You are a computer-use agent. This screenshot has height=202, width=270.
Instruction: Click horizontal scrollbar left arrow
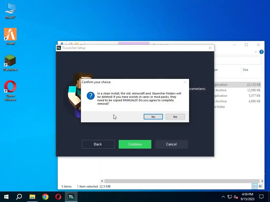click(x=102, y=181)
